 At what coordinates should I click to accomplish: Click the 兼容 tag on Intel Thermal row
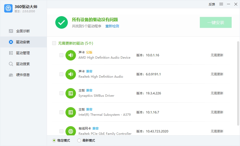click(89, 110)
